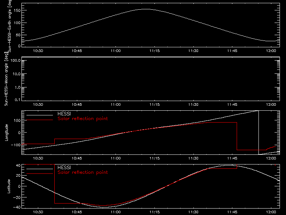Click red legend line in Longitude plot

40,120
